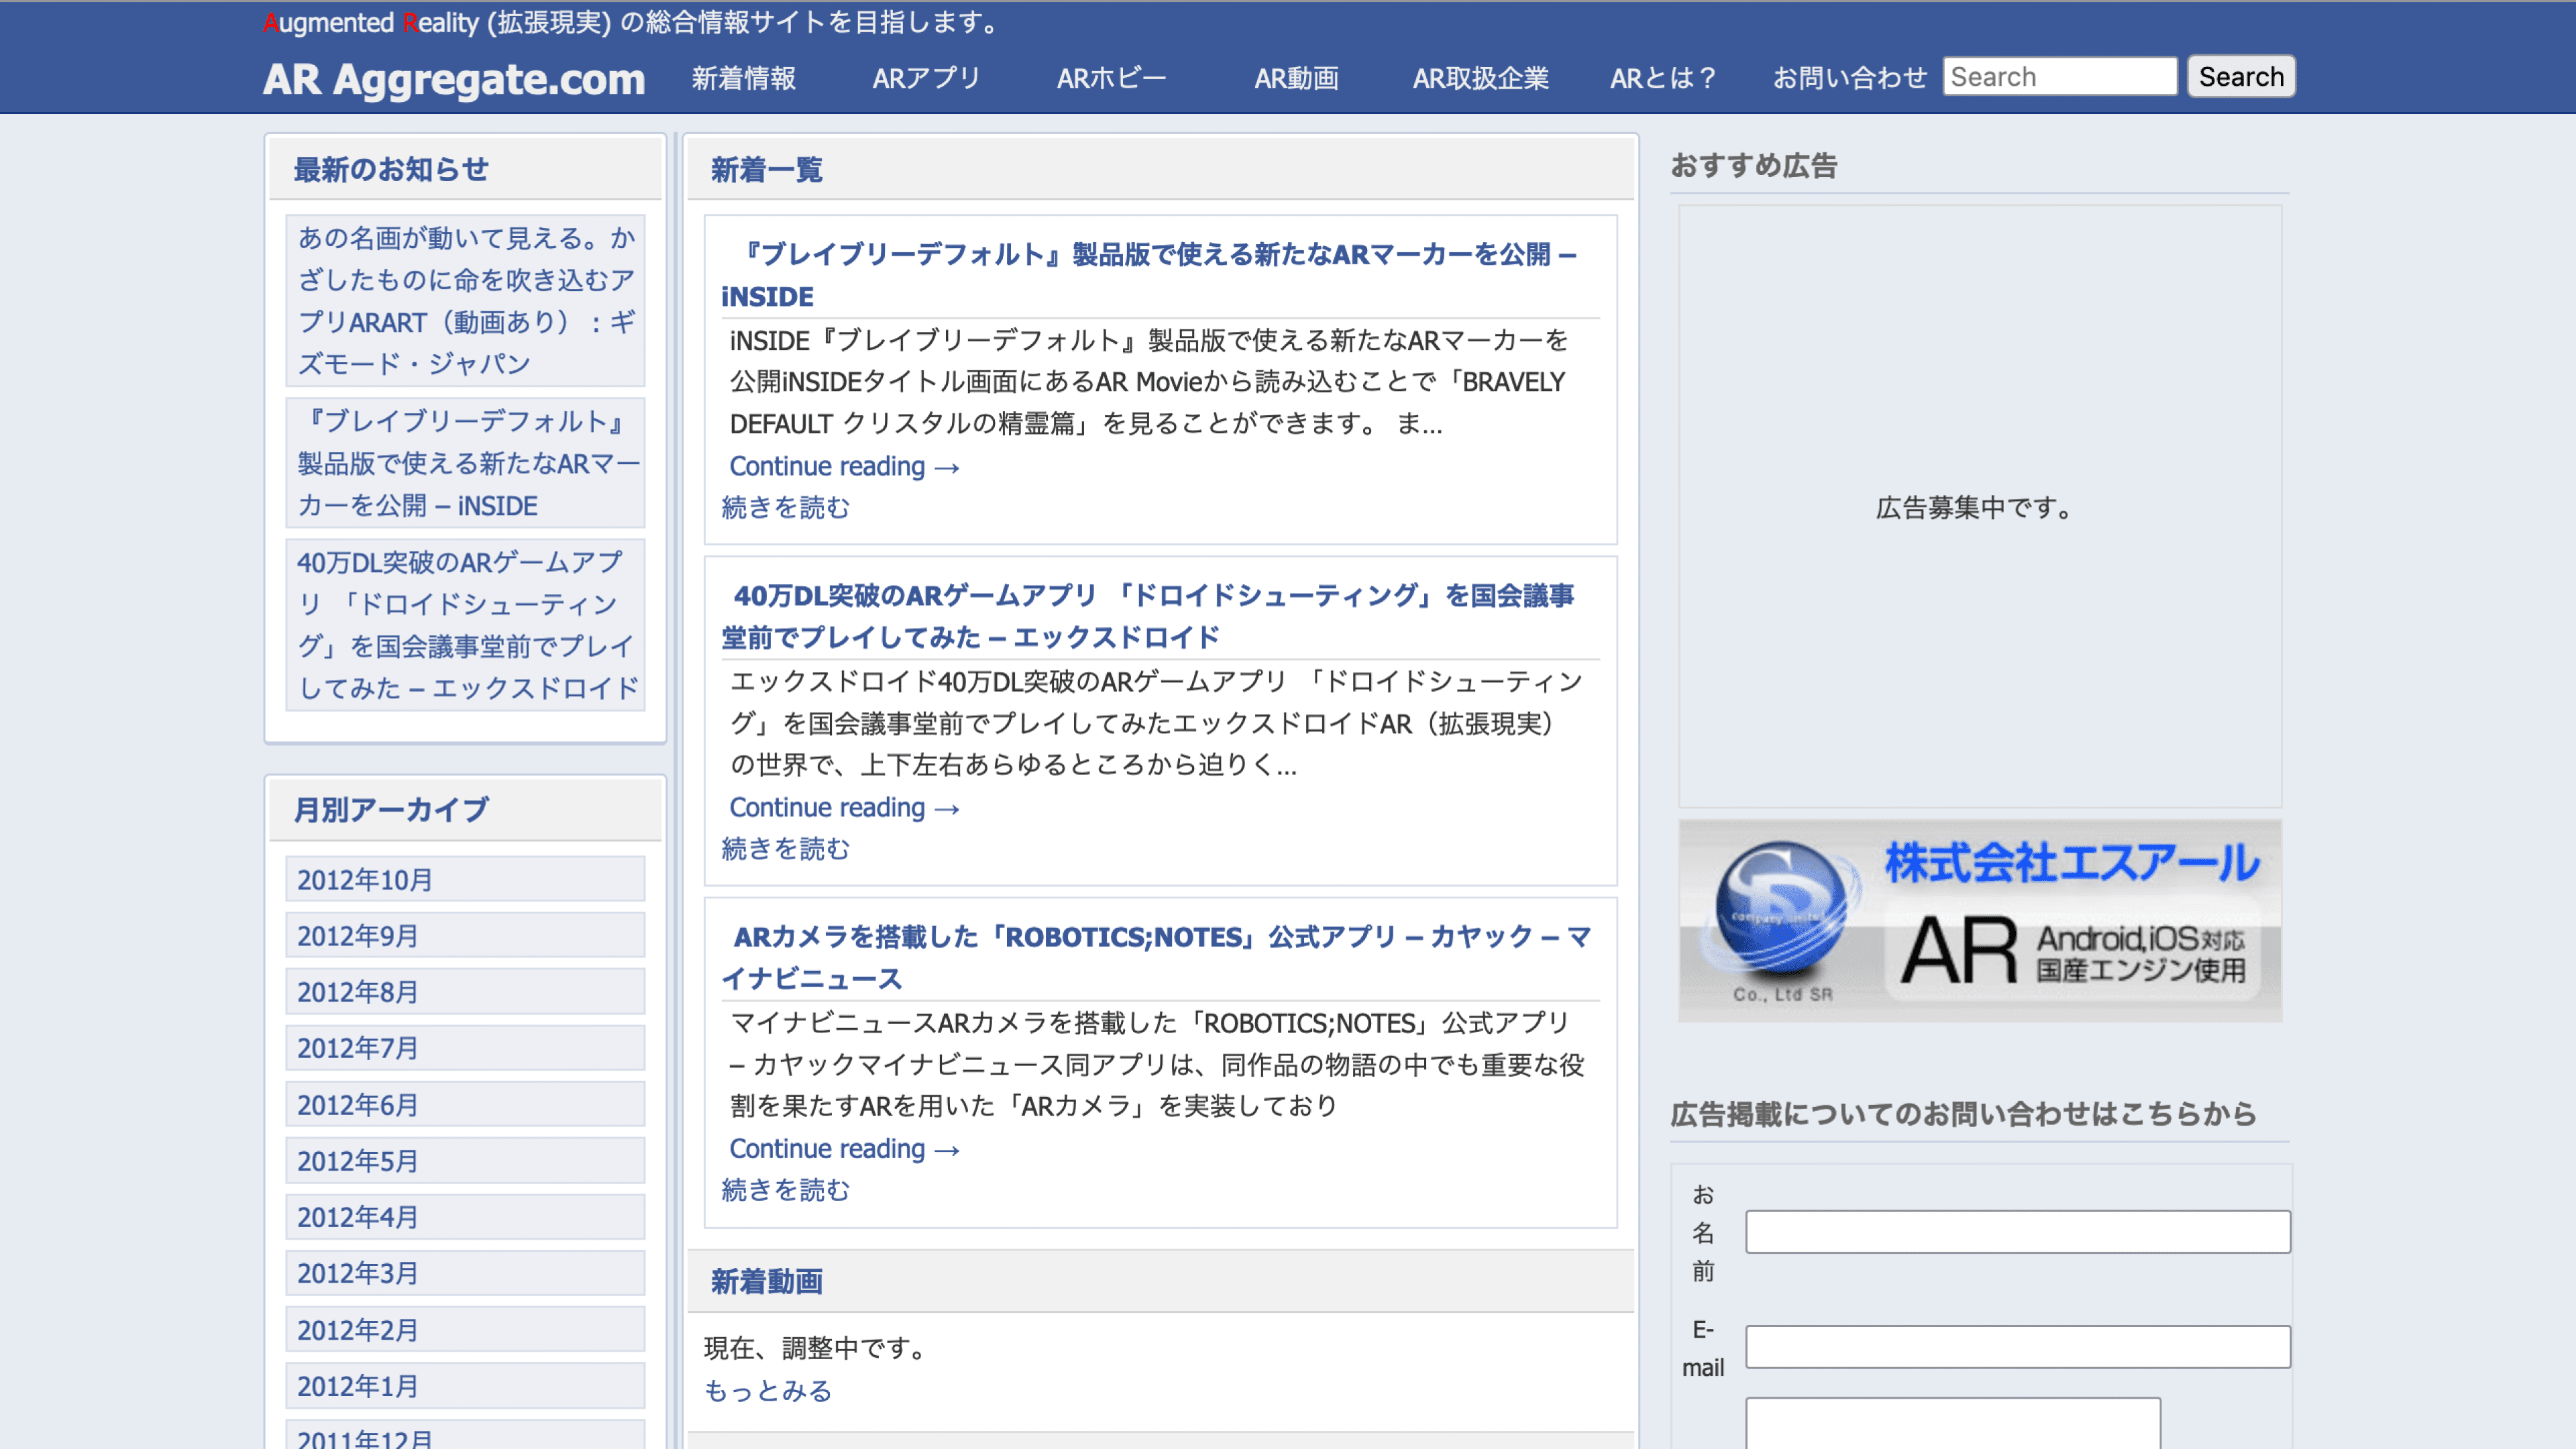The height and width of the screenshot is (1449, 2576).
Task: Click Continue reading under the ROBOTICS;NOTES article
Action: 844,1148
